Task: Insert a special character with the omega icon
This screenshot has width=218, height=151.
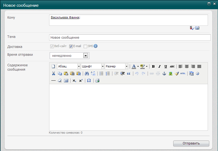Action: (89, 80)
